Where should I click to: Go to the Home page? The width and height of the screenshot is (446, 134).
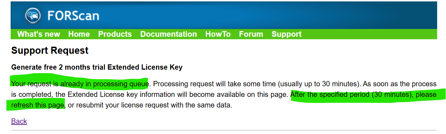79,34
